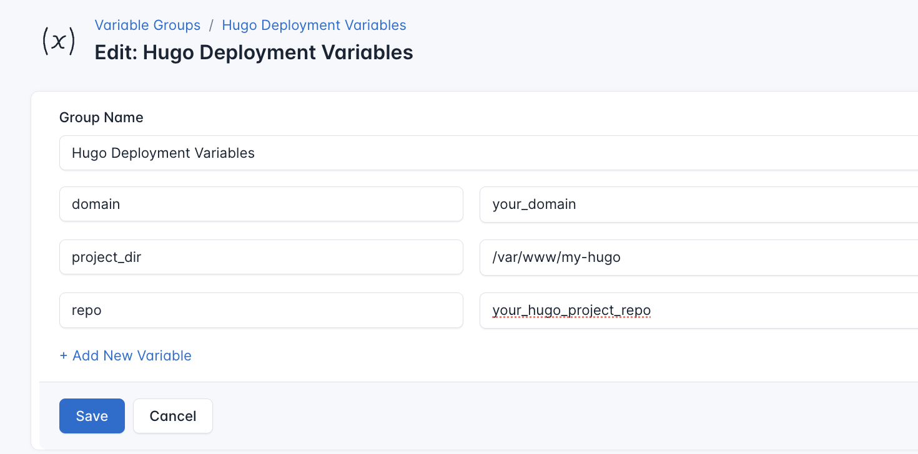Click the /var/www/my-hugo value field
This screenshot has width=918, height=454.
(x=624, y=257)
